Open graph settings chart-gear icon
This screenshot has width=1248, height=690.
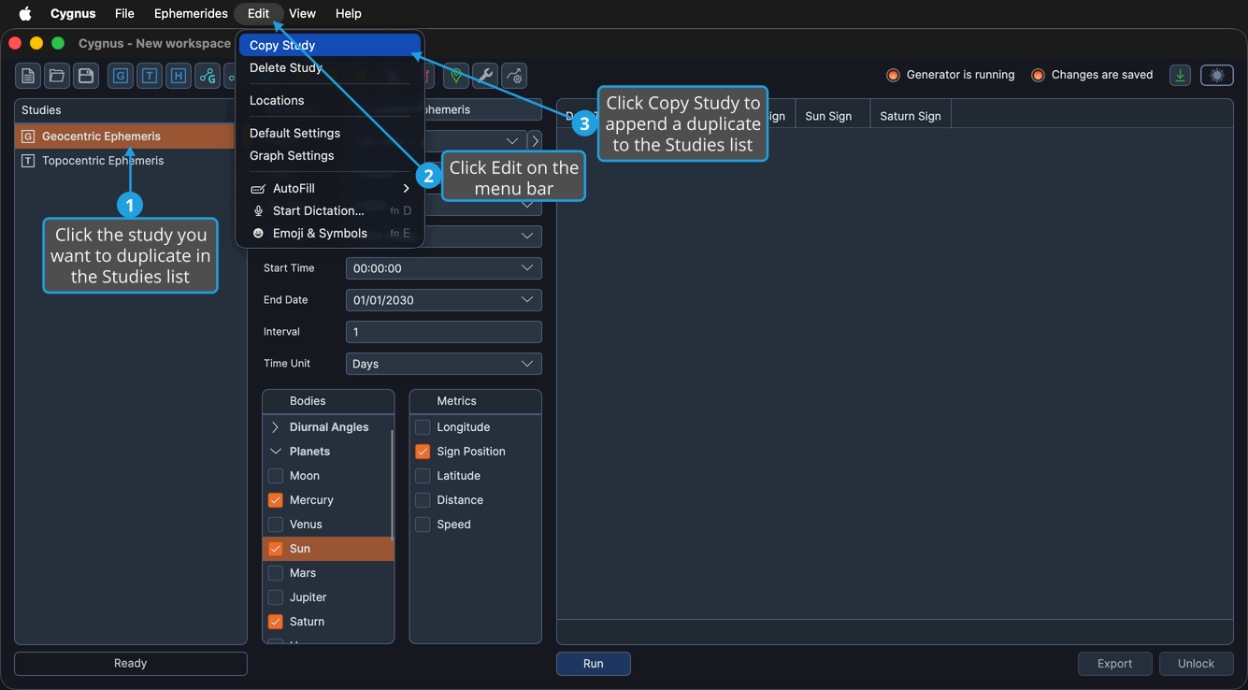click(513, 76)
